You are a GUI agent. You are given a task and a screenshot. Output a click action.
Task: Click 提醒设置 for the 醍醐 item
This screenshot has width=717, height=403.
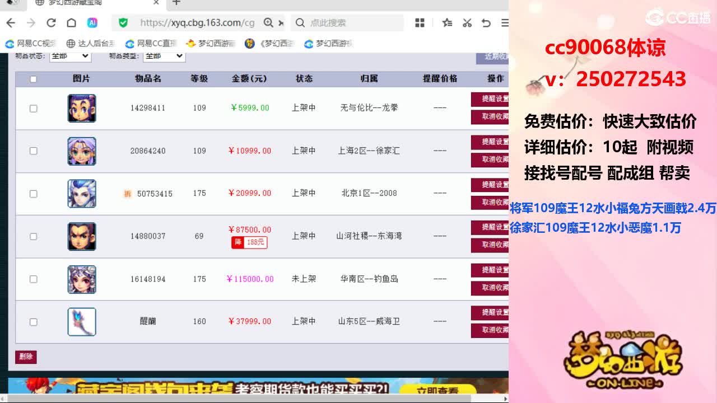coord(490,312)
